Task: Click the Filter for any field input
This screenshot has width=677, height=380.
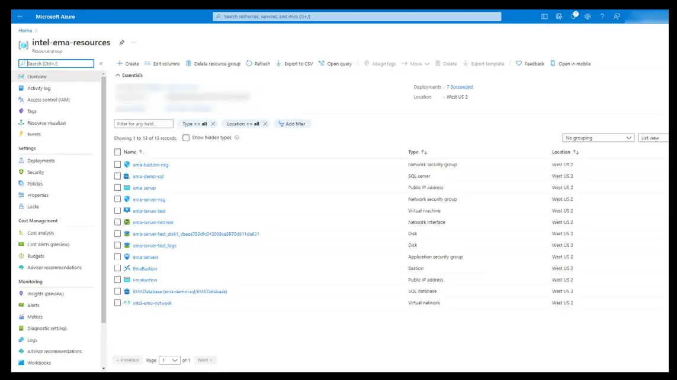Action: 143,124
